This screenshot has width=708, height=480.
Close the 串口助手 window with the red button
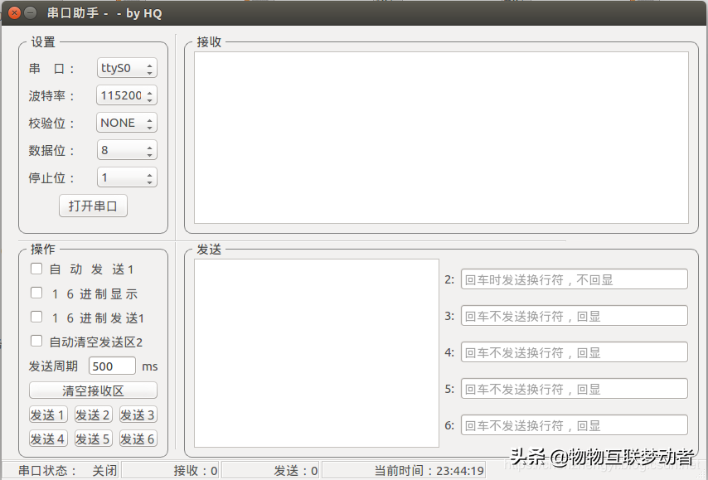pyautogui.click(x=14, y=13)
